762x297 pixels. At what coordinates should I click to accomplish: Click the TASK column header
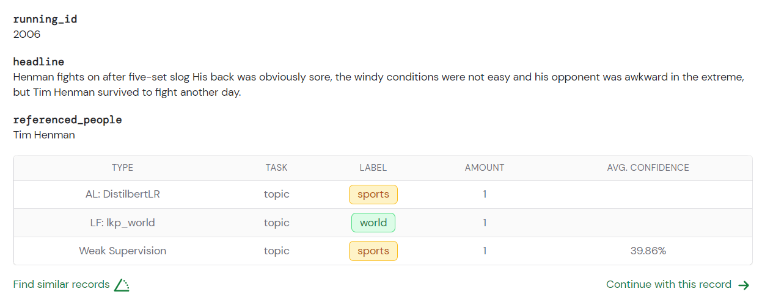pyautogui.click(x=276, y=168)
